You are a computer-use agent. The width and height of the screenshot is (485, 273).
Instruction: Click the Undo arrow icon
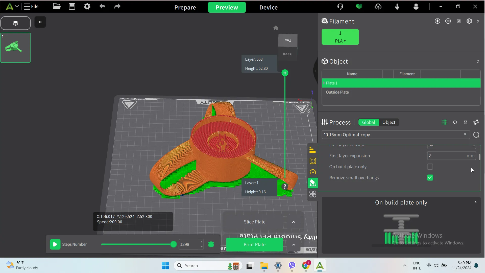tap(102, 7)
